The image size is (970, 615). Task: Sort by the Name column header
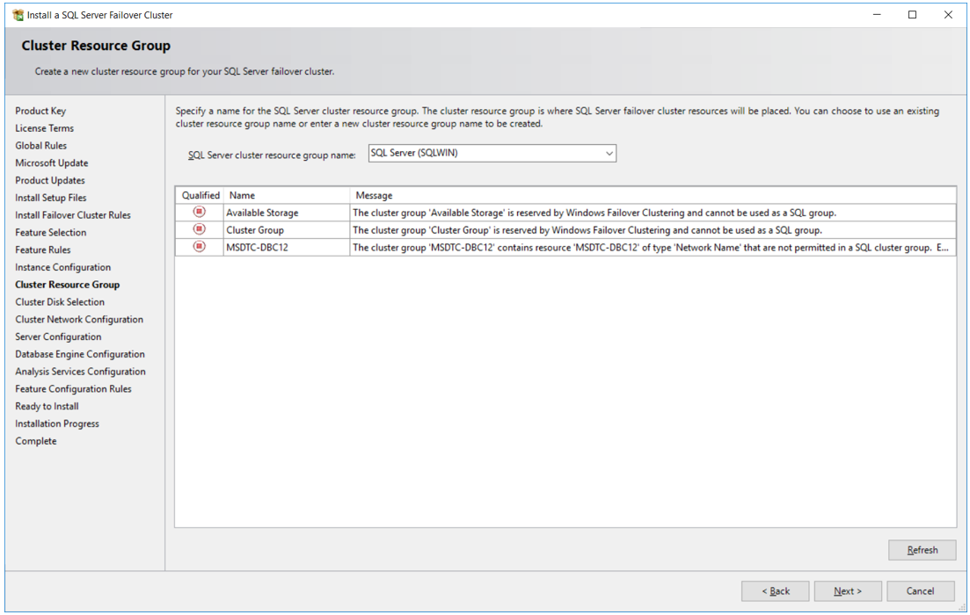coord(287,195)
